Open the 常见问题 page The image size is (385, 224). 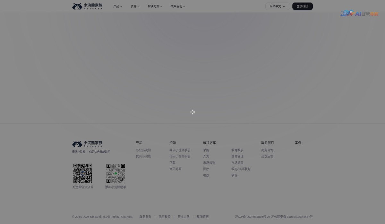(175, 169)
